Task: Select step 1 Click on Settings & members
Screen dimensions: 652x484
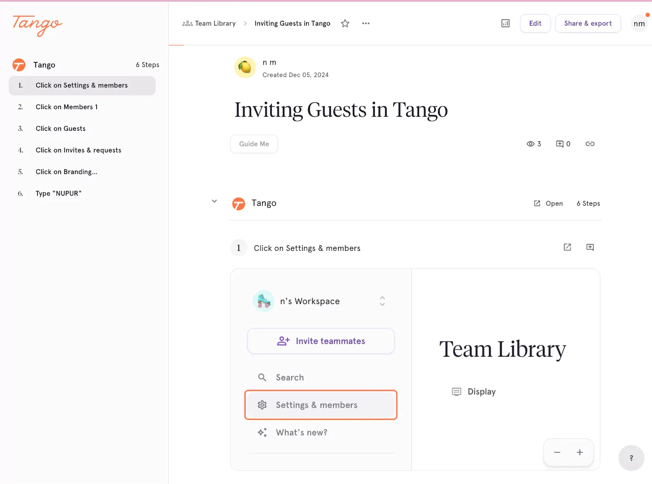Action: [x=82, y=86]
